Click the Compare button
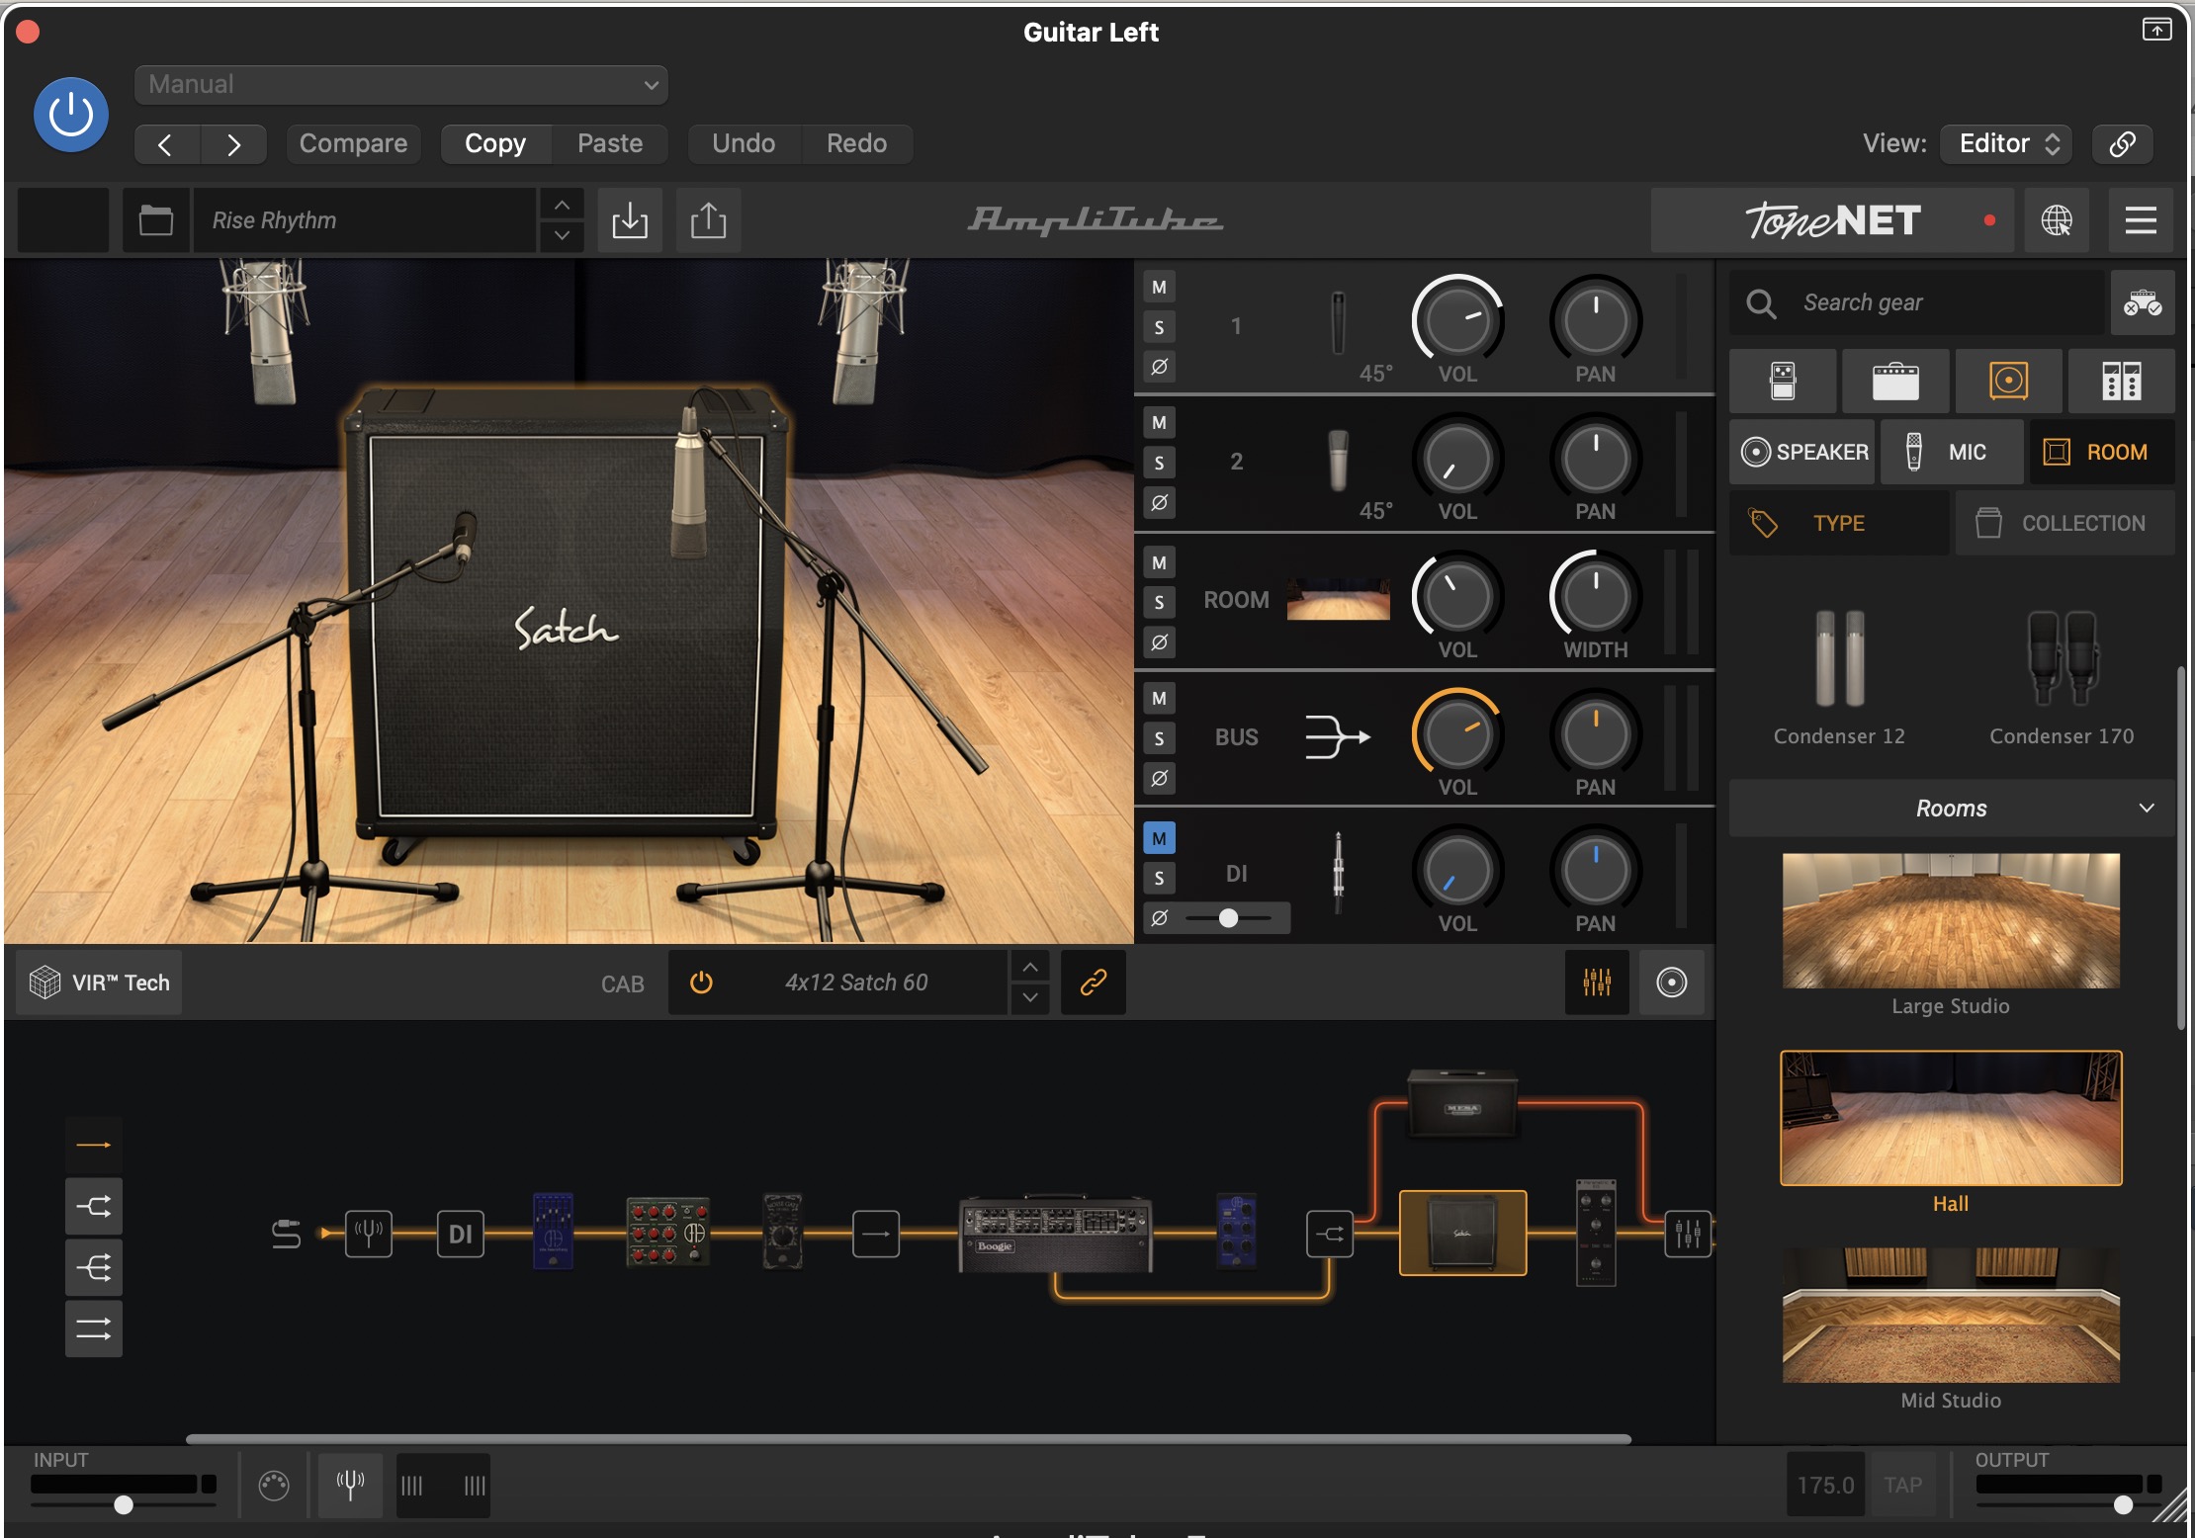 click(x=353, y=144)
